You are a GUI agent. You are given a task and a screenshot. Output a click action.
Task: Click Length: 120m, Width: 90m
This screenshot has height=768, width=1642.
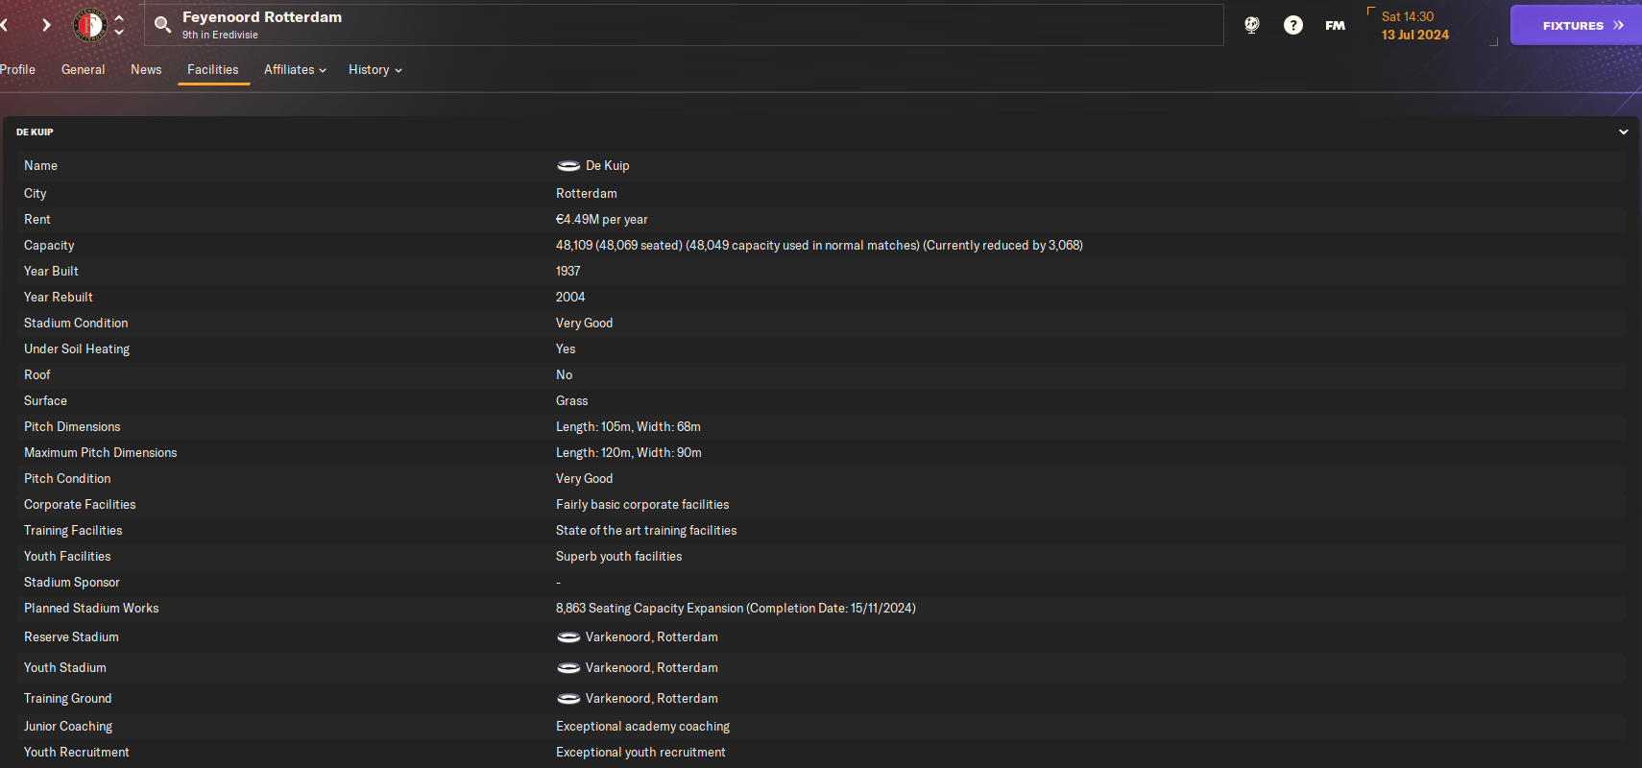pyautogui.click(x=629, y=453)
